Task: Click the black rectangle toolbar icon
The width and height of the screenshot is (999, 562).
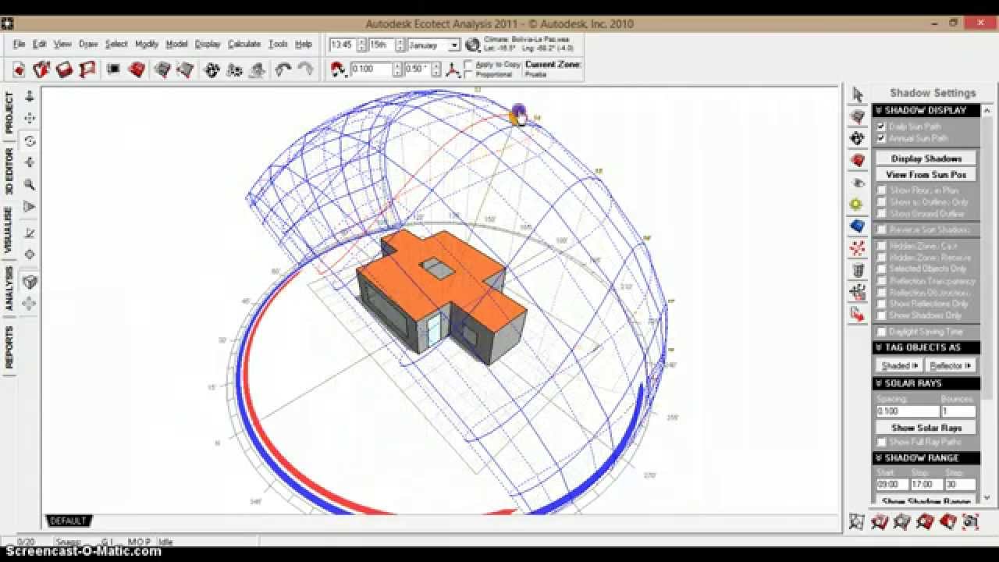Action: coord(113,69)
